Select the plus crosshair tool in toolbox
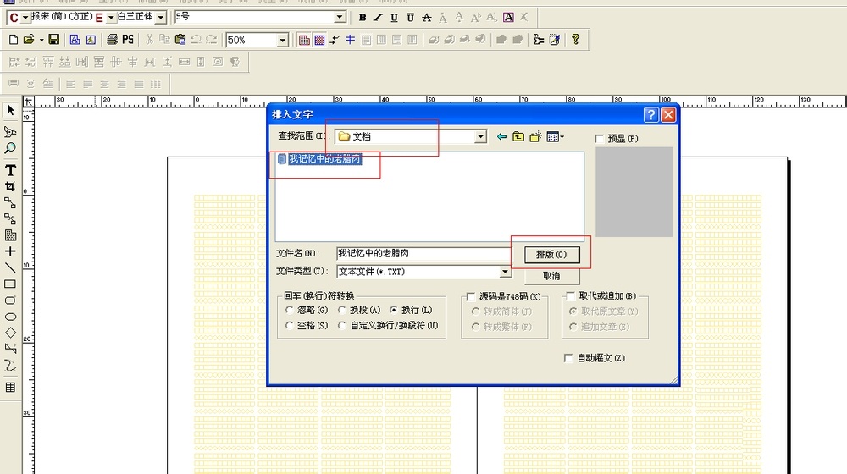 point(10,251)
